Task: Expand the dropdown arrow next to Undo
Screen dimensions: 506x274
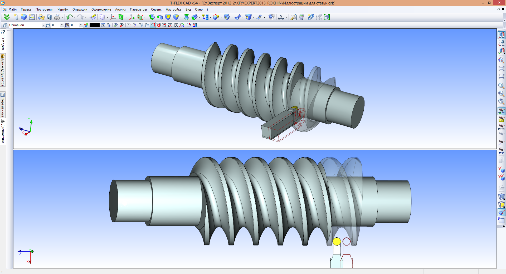Action: (x=74, y=17)
